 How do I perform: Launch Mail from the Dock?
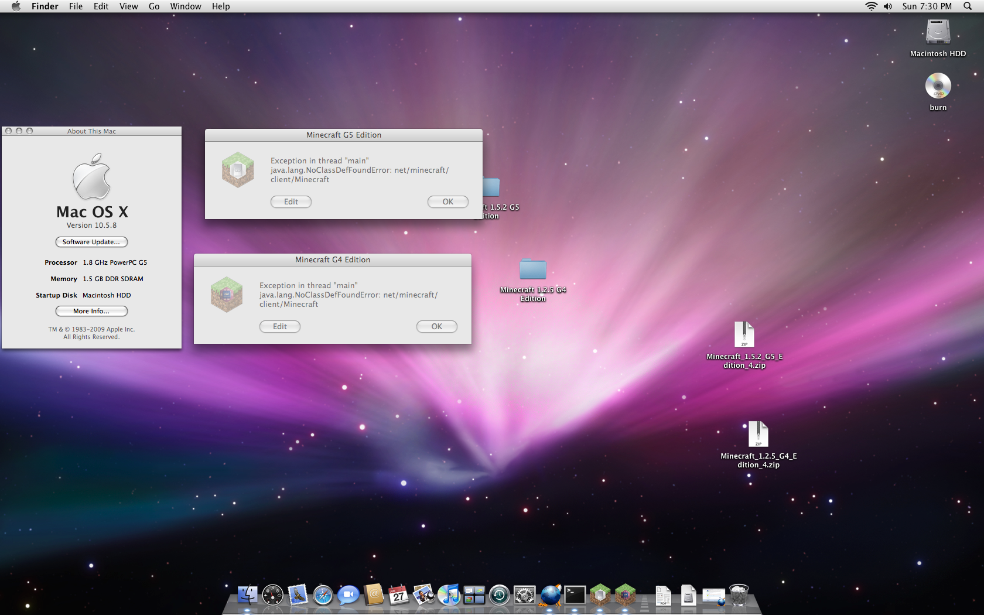[x=298, y=594]
